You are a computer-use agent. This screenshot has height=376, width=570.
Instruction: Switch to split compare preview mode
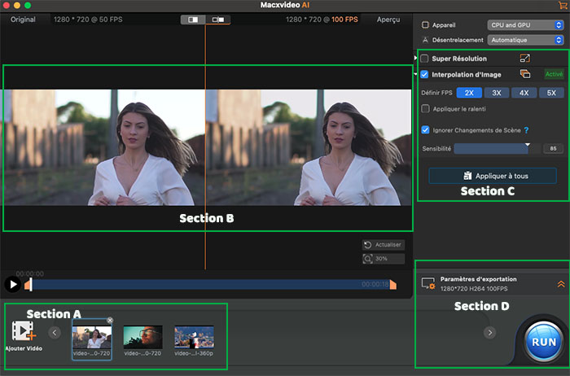click(x=217, y=20)
